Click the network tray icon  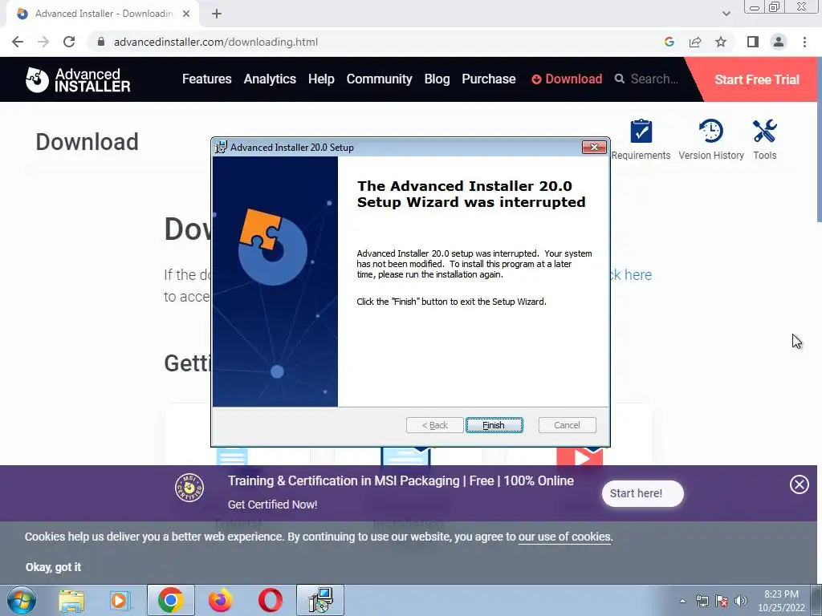(702, 601)
